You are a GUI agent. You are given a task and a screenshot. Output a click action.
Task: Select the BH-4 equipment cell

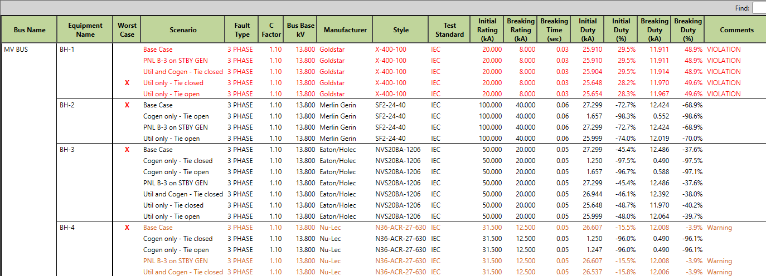point(67,228)
